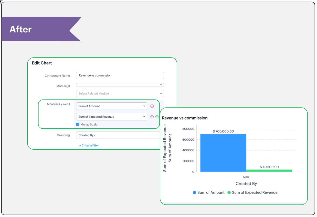Select the green $40,500.00 bar
The height and width of the screenshot is (217, 317).
tap(269, 171)
